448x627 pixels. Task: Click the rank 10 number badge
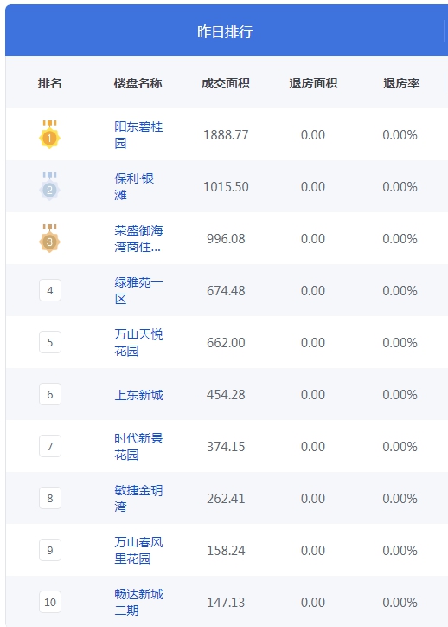[x=50, y=602]
